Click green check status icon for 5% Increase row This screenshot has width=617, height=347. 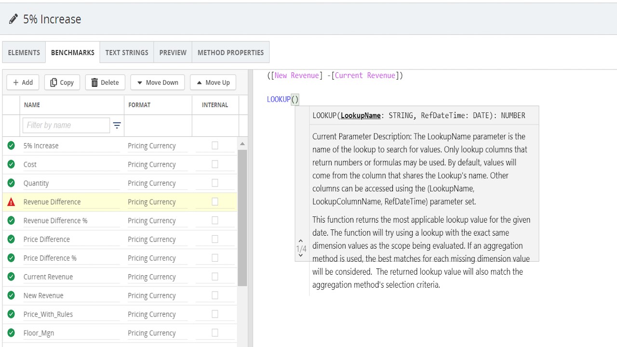(11, 146)
